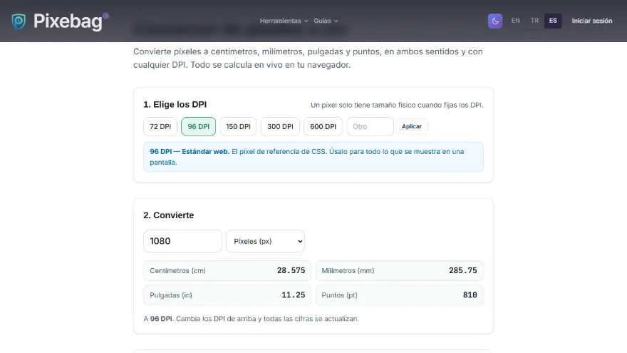This screenshot has width=627, height=353.
Task: Toggle dark mode moon icon
Action: point(494,21)
